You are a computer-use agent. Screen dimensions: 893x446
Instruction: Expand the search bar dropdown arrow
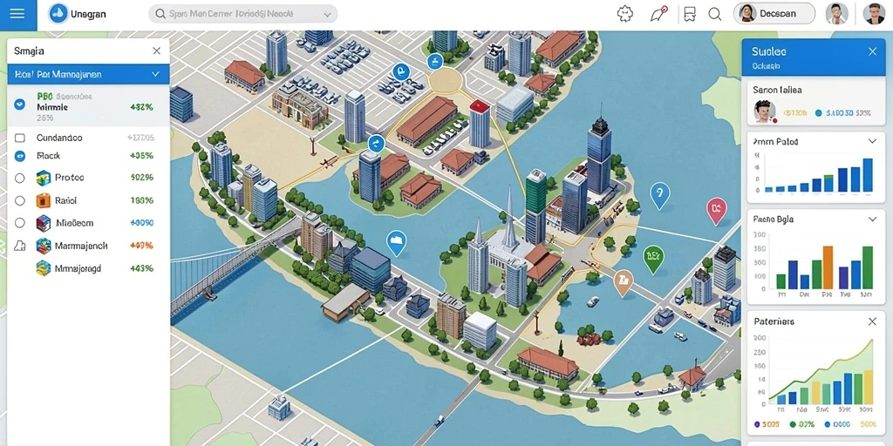click(x=327, y=14)
